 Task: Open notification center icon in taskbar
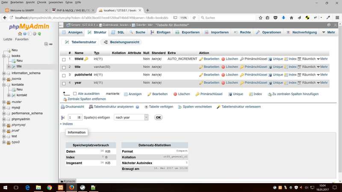(x=335, y=187)
